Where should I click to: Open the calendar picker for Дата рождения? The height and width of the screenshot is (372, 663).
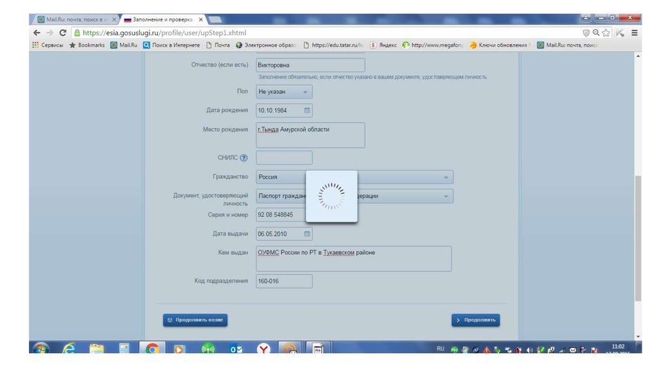(x=307, y=110)
